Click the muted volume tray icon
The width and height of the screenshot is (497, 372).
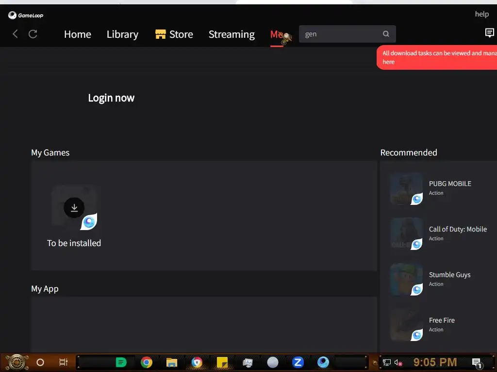pos(398,362)
